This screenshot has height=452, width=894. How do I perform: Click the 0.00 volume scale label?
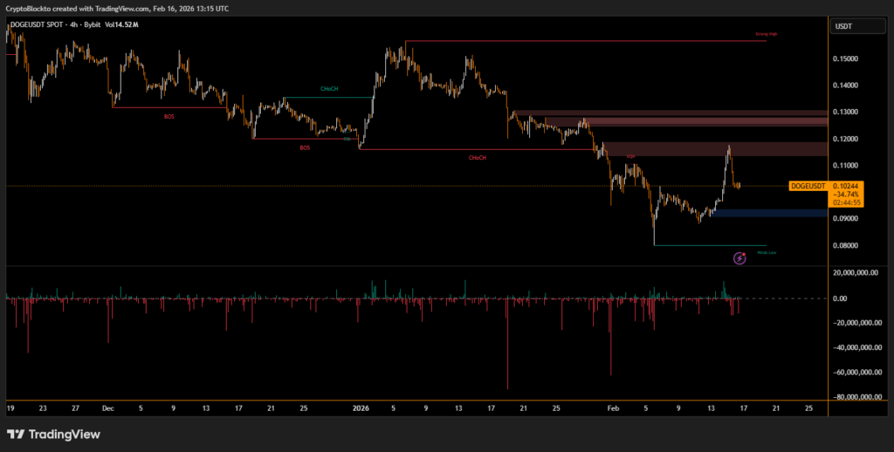[840, 298]
